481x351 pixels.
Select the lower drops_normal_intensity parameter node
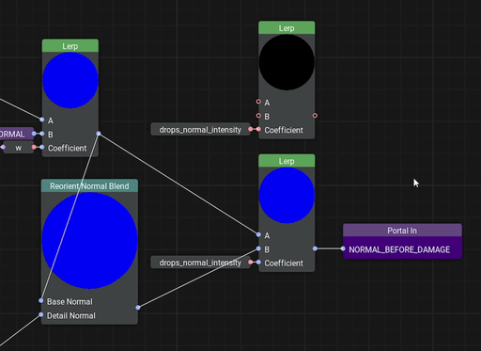200,263
